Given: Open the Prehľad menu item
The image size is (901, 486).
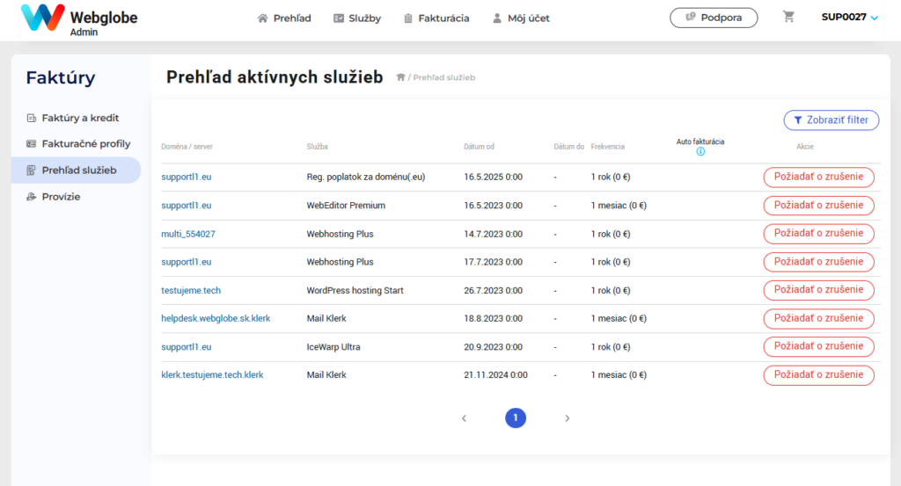Looking at the screenshot, I should [x=284, y=18].
